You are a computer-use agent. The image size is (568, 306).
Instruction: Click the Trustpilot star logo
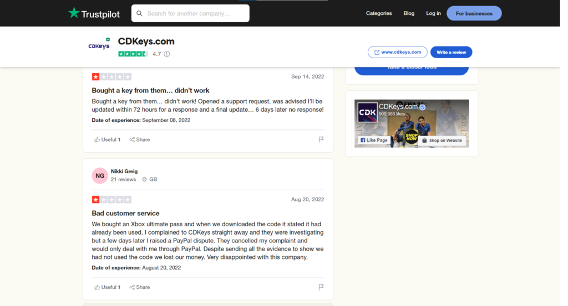point(74,13)
